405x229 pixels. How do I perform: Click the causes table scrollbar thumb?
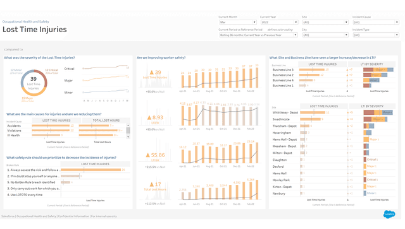pyautogui.click(x=128, y=130)
